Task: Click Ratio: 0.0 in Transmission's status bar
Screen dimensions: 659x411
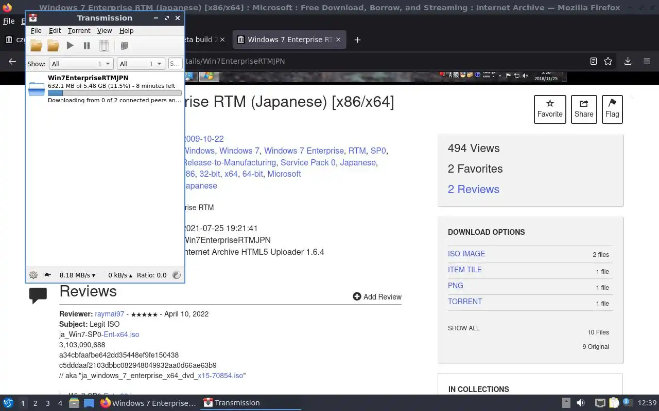Action: pyautogui.click(x=151, y=275)
